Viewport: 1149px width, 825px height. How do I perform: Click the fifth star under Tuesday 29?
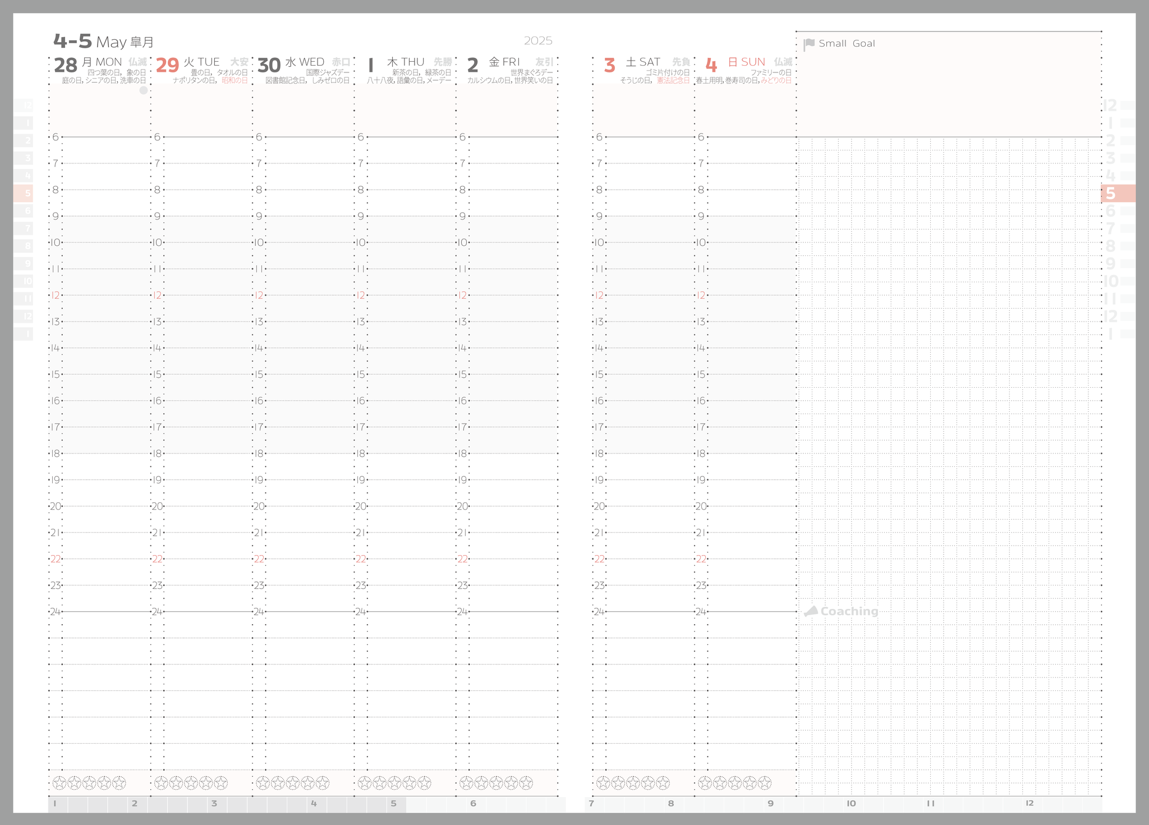(x=221, y=782)
